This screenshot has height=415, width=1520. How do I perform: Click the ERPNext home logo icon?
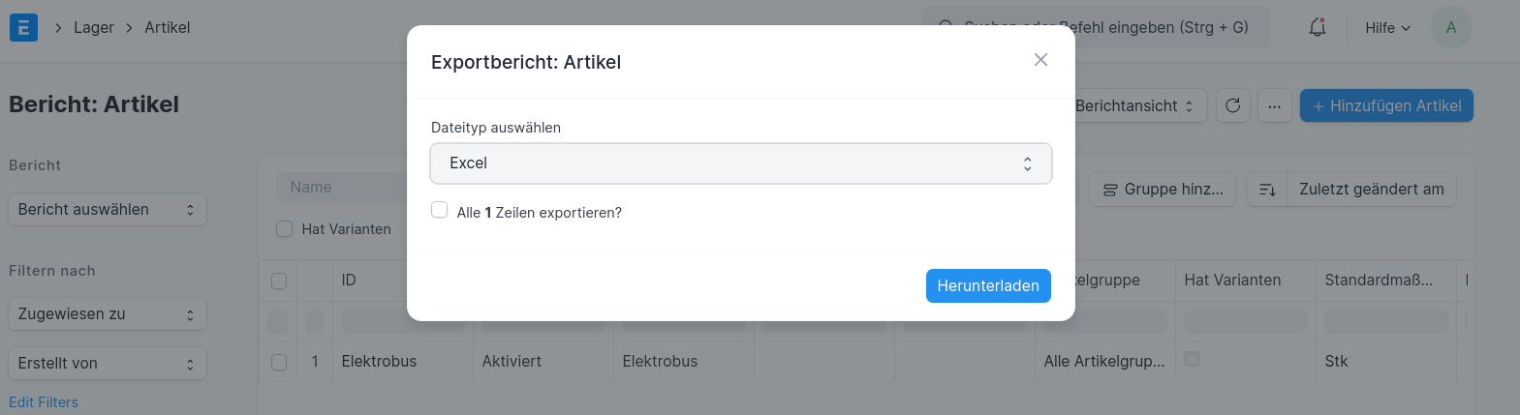[x=23, y=27]
